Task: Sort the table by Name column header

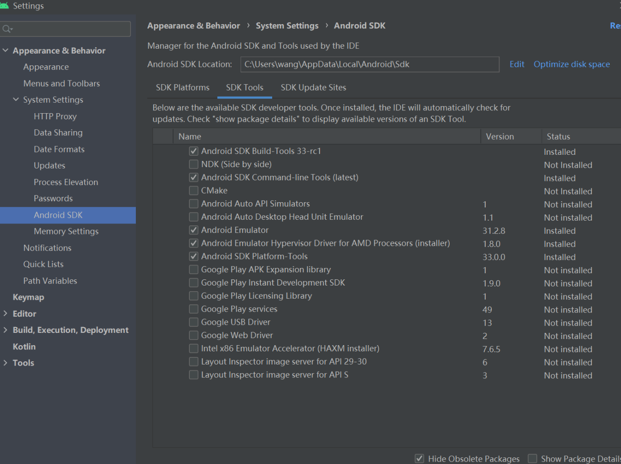Action: [327, 136]
